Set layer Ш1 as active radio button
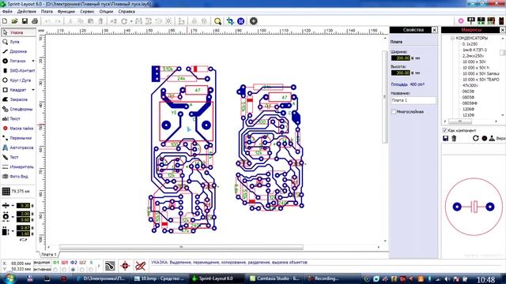Viewport: 506px width, 284px height. (64, 269)
